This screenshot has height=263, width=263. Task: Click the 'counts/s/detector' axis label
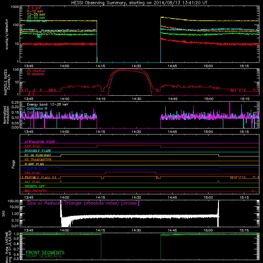7,34
